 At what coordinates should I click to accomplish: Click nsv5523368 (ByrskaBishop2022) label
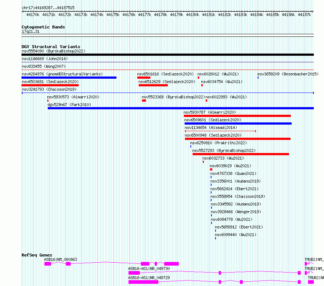pyautogui.click(x=173, y=97)
